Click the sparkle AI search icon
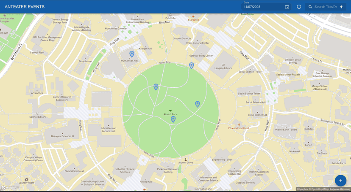The width and height of the screenshot is (351, 192). coord(341,7)
